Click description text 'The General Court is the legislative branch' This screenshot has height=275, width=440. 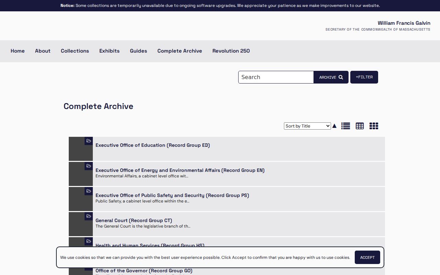(143, 226)
